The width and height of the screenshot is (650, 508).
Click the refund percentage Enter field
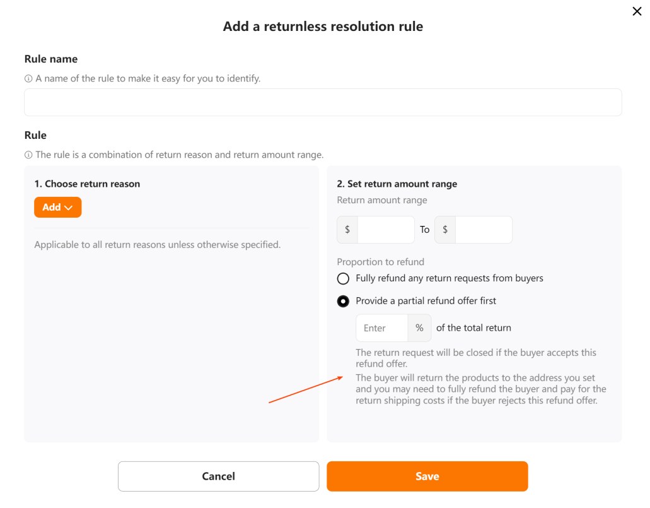pyautogui.click(x=381, y=328)
